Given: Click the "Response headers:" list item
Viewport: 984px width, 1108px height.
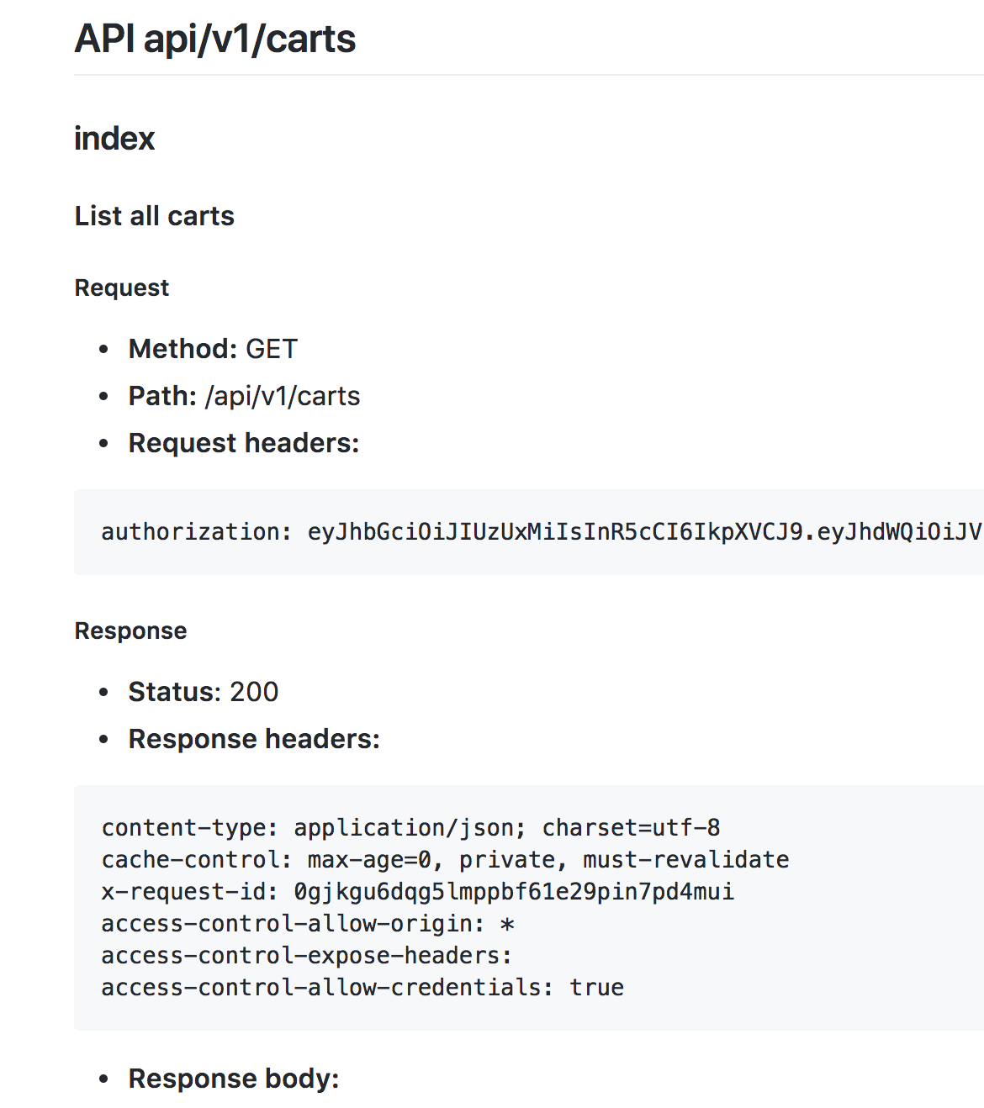Looking at the screenshot, I should [x=253, y=738].
